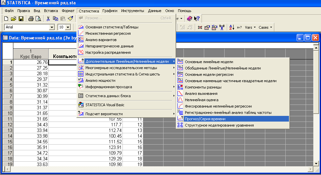Maximize the data window
Viewport: 321px width, 175px height.
(x=308, y=38)
